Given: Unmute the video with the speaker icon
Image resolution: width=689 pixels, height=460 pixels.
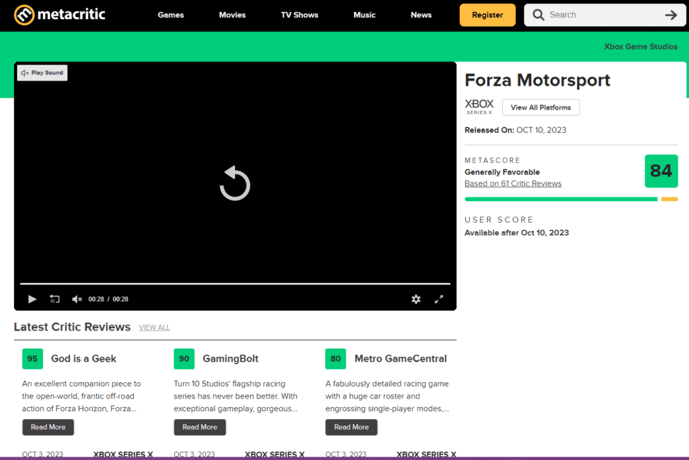Looking at the screenshot, I should pos(77,299).
